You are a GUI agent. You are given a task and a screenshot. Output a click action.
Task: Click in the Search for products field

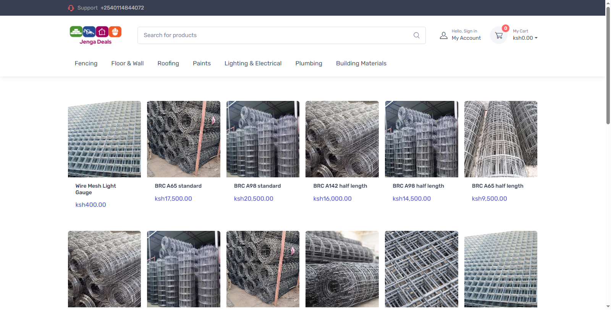click(x=275, y=35)
